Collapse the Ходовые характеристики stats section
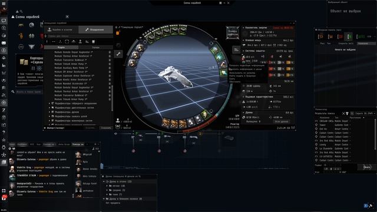This screenshot has height=212, width=377. coord(243,97)
